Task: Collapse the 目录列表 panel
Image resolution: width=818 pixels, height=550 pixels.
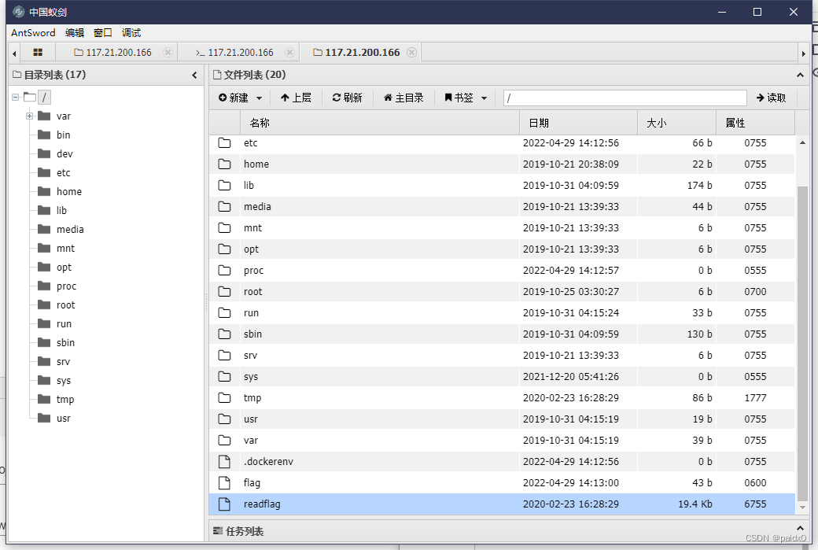Action: [x=194, y=75]
